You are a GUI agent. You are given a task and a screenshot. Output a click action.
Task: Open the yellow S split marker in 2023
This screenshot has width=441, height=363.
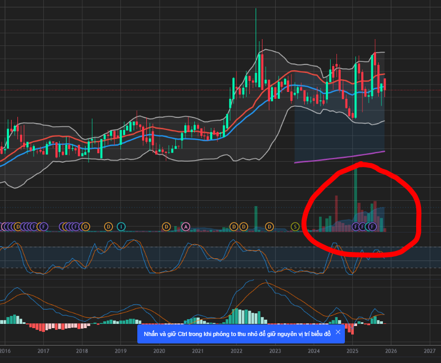295,227
